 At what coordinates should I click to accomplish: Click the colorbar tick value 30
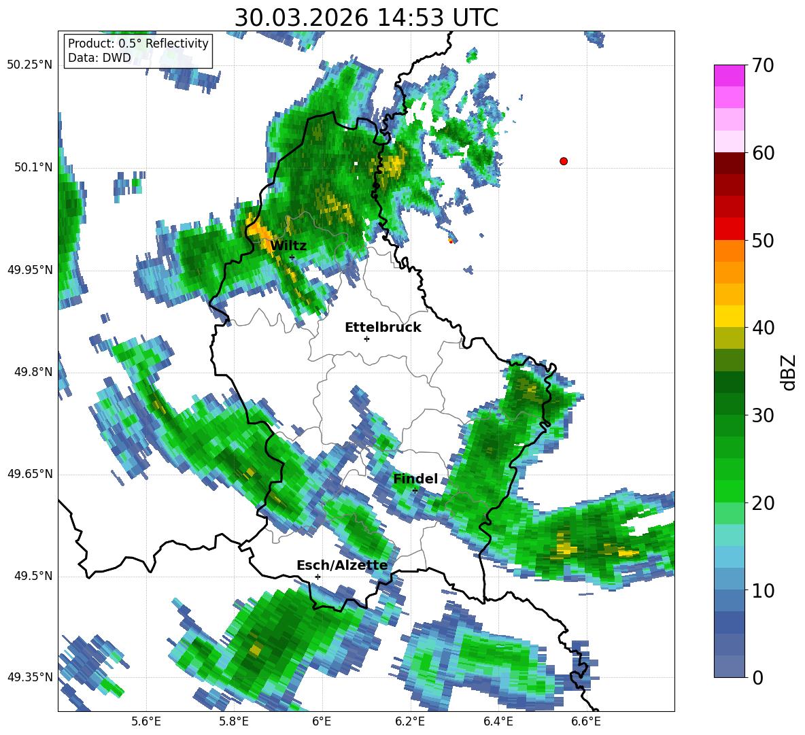click(762, 415)
